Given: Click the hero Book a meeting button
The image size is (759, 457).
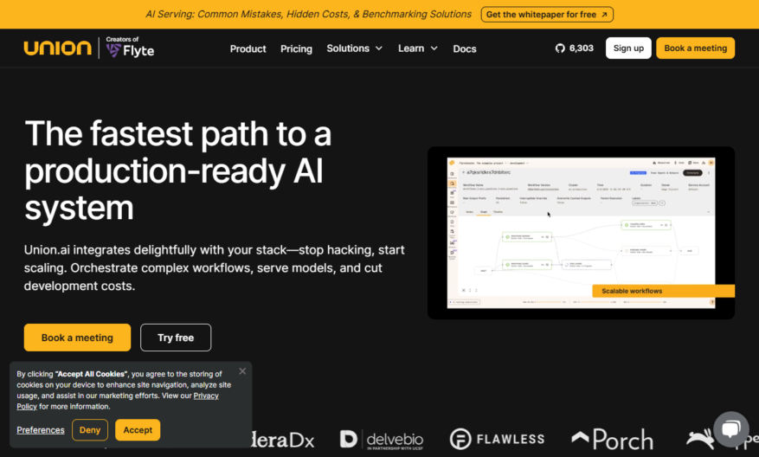Looking at the screenshot, I should point(77,338).
